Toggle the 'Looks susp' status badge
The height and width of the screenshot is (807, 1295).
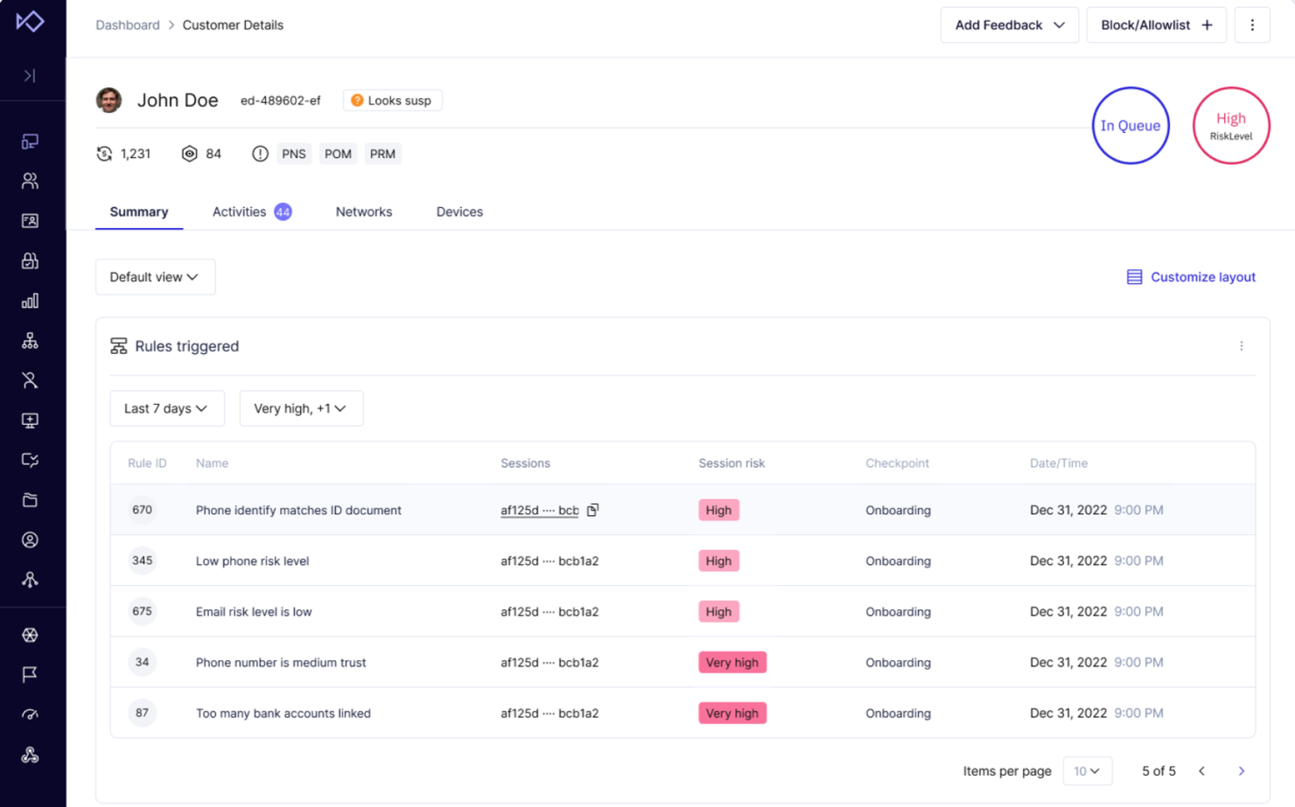[392, 100]
